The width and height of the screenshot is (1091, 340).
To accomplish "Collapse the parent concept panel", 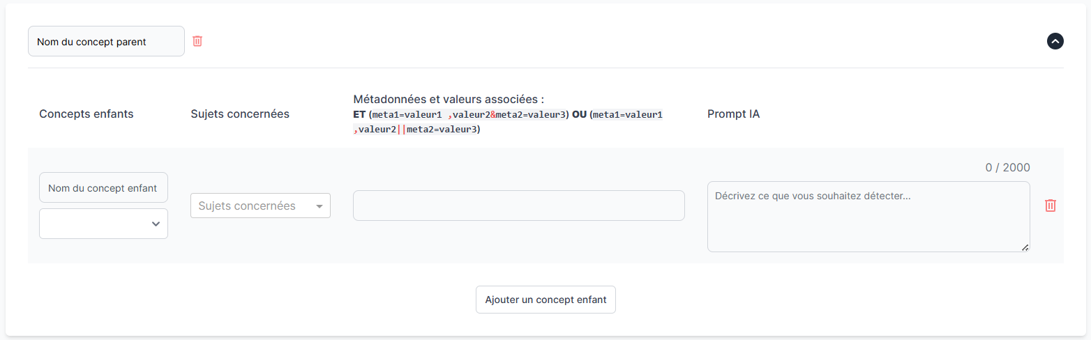I will pyautogui.click(x=1055, y=41).
